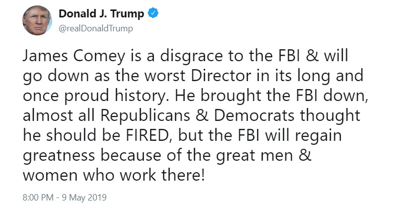The height and width of the screenshot is (208, 397).
Task: Select the word thought
Action: 330,116
